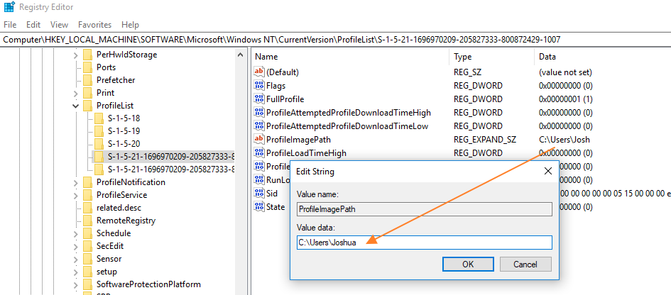Select the ProfileAttemptedProfileDownloadTimeHigh value

coord(349,113)
